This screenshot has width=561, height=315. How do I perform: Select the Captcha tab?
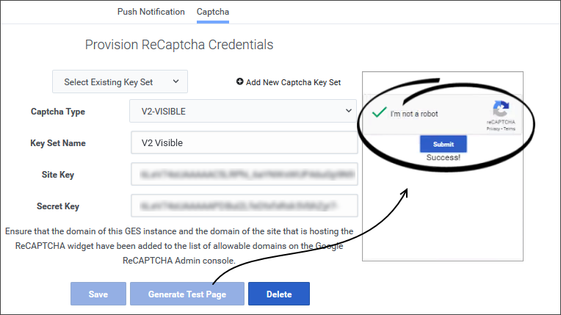213,12
